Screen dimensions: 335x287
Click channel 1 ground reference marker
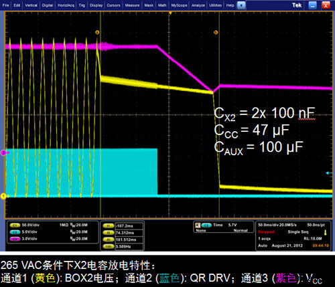point(4,196)
